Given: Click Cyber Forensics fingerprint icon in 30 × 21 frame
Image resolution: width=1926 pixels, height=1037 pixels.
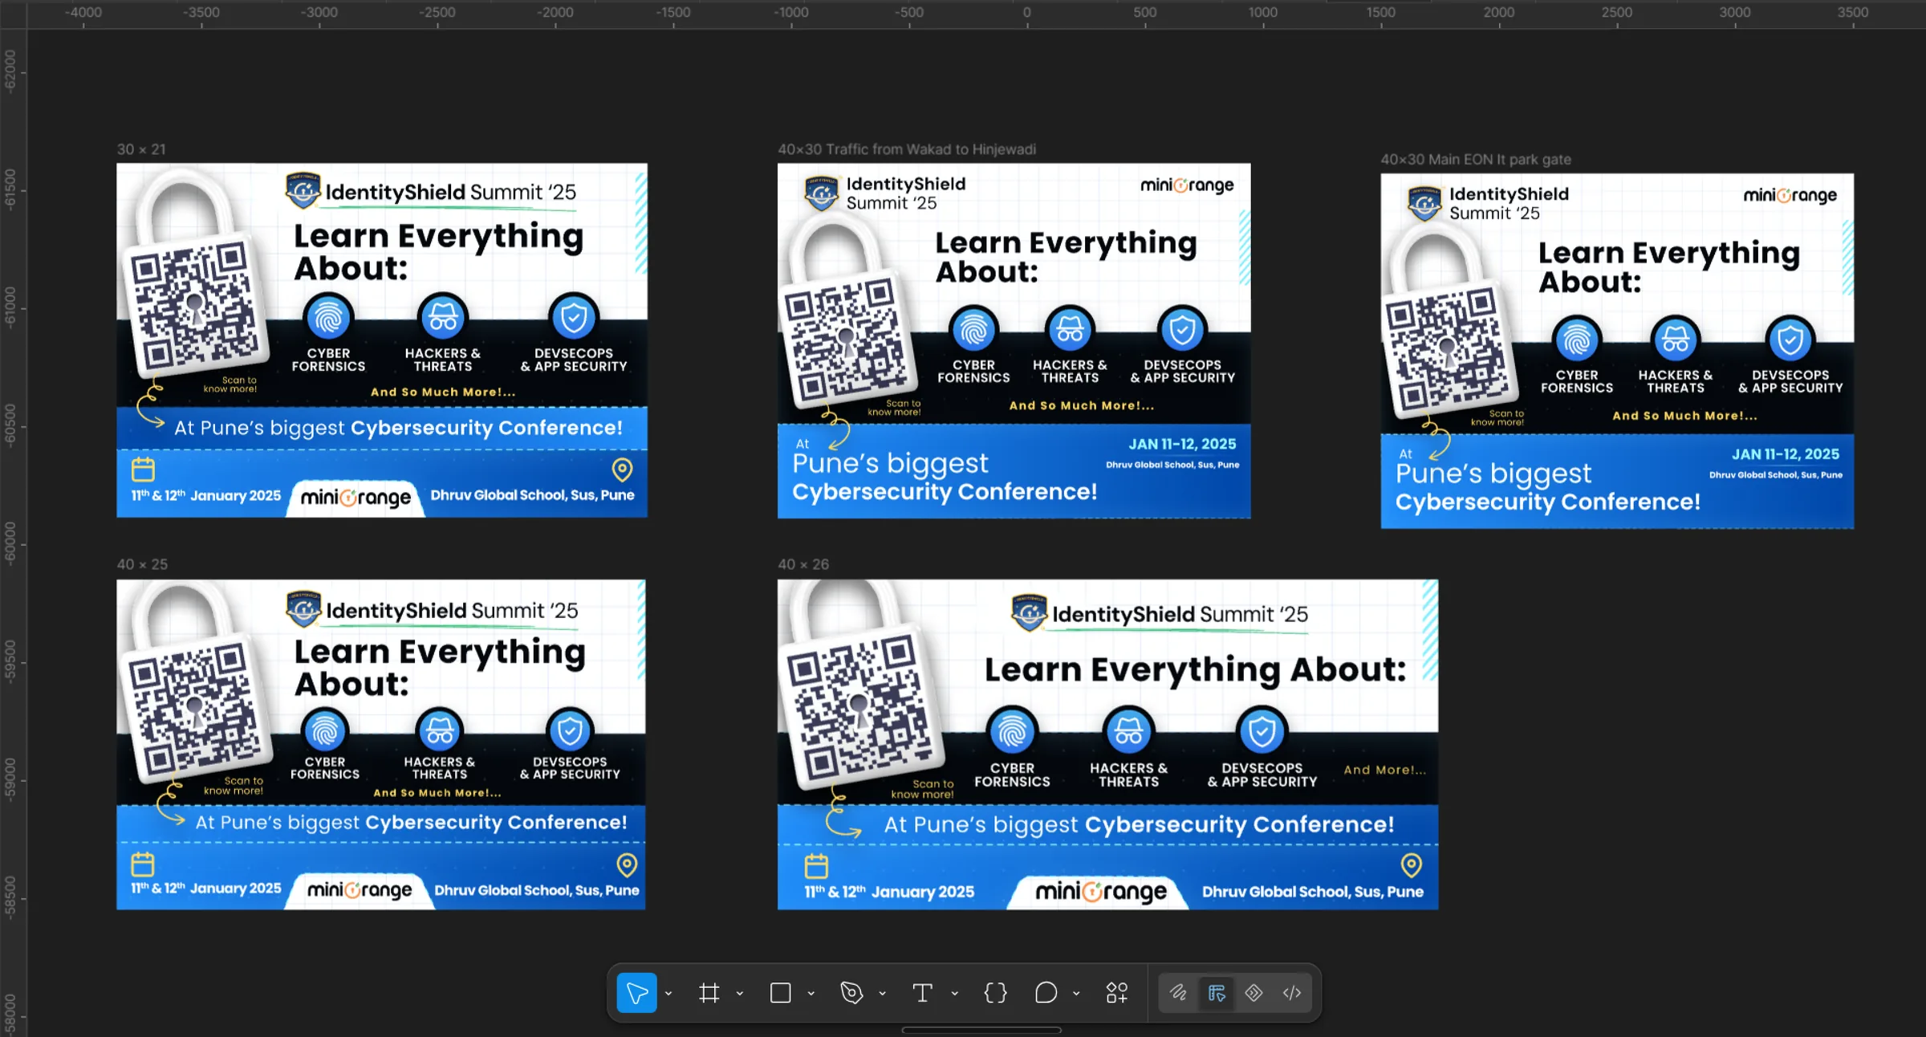Looking at the screenshot, I should click(x=328, y=318).
